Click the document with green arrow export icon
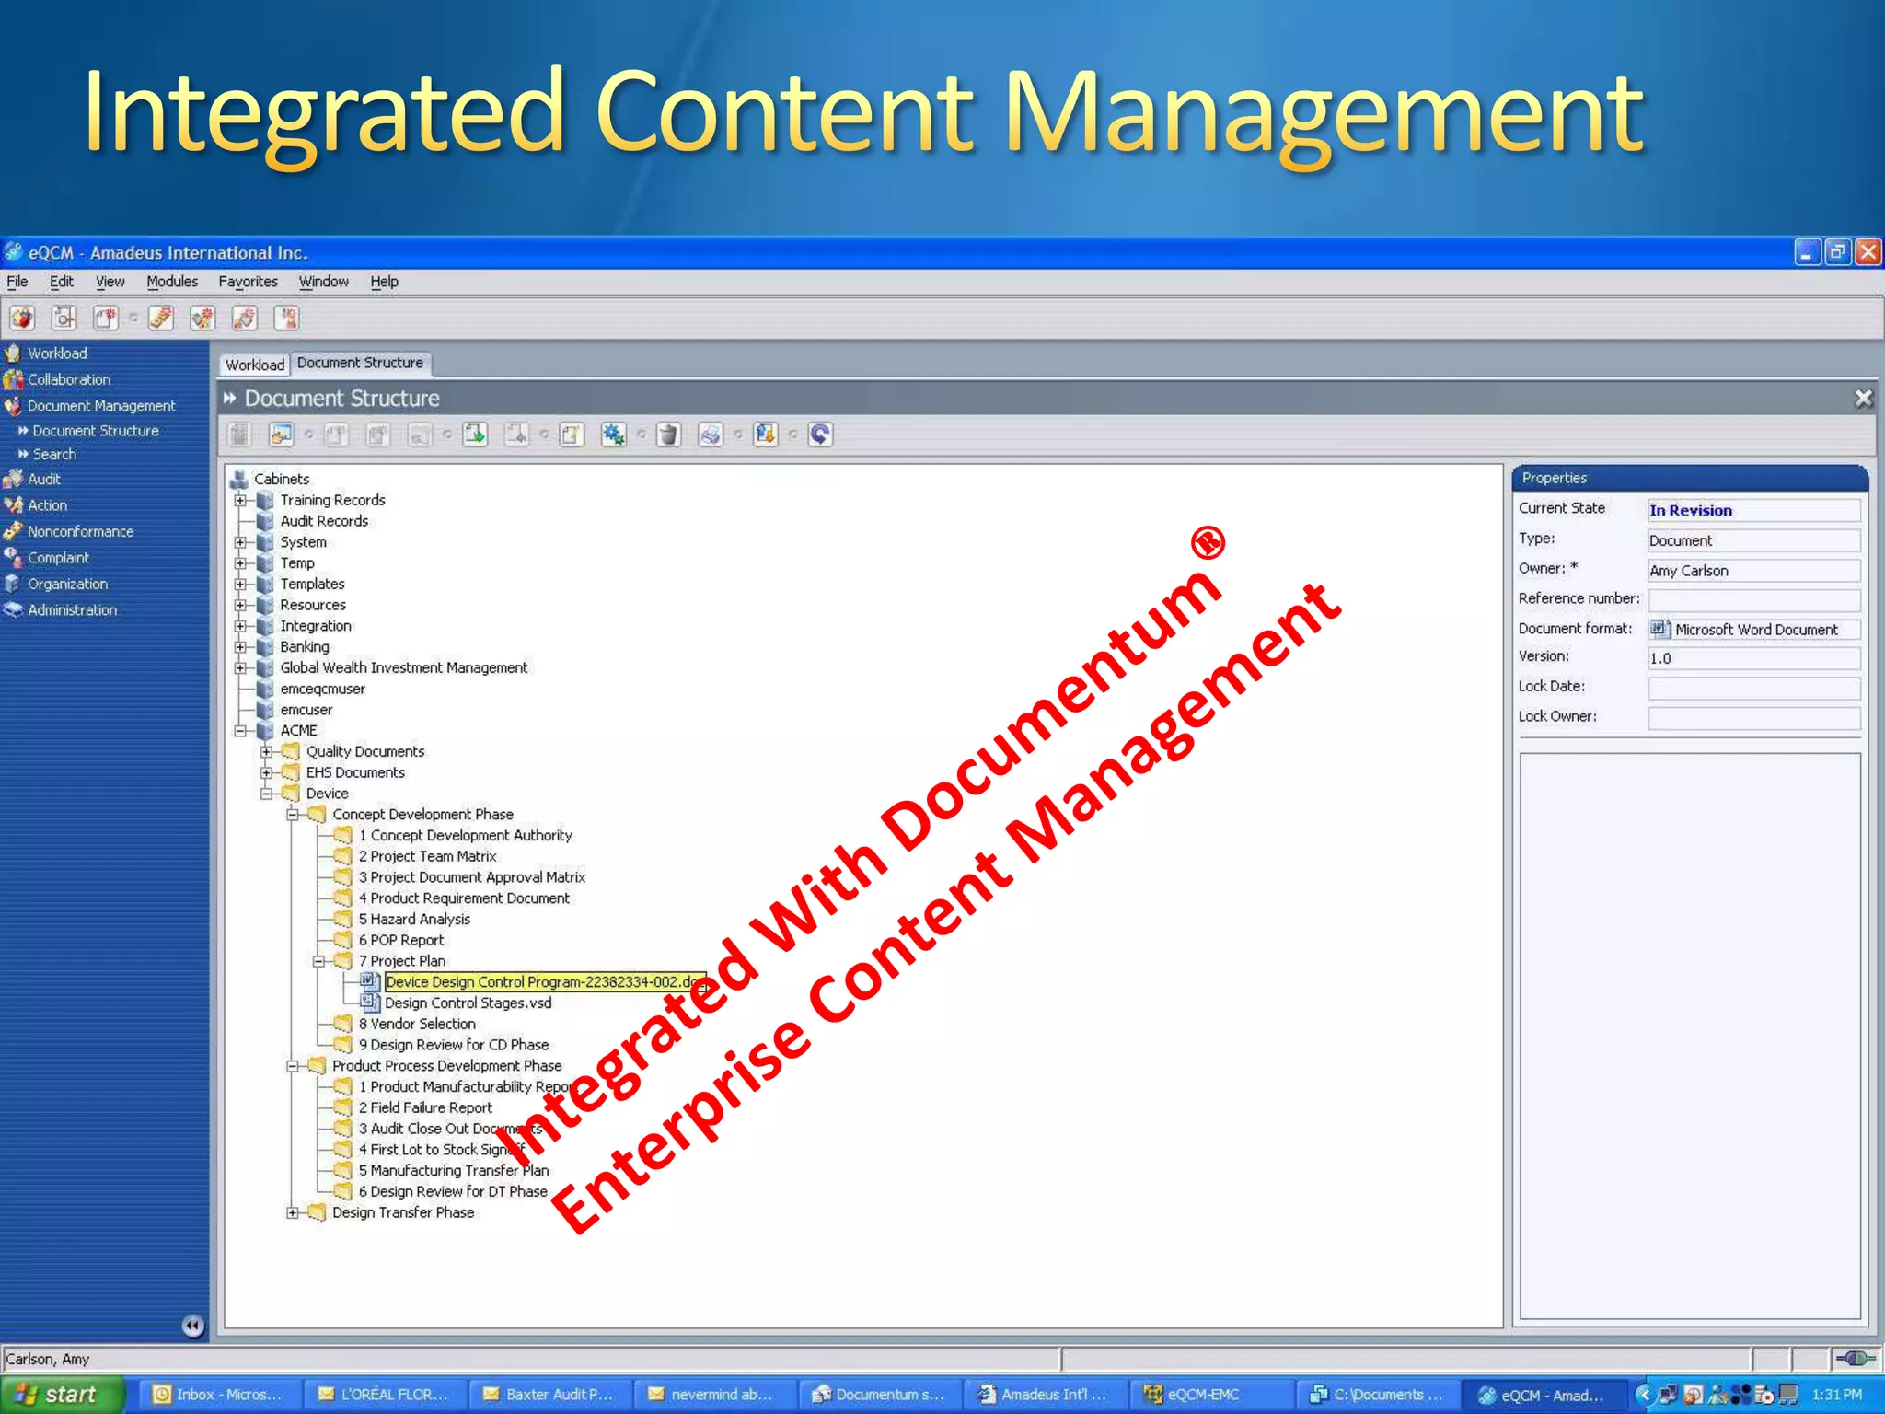The width and height of the screenshot is (1885, 1414). click(x=475, y=435)
